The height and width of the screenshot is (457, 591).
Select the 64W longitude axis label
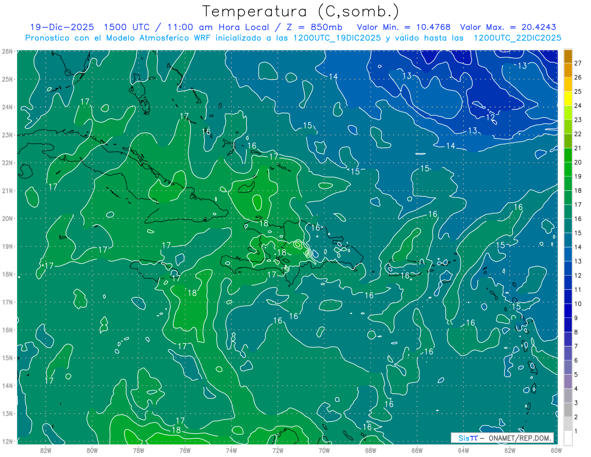tap(463, 450)
